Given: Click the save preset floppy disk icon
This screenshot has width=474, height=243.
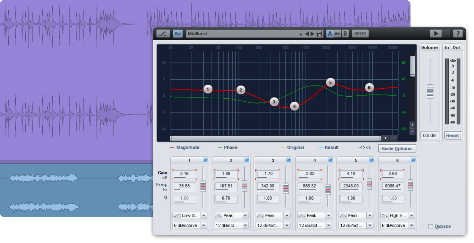Looking at the screenshot, I should click(319, 34).
